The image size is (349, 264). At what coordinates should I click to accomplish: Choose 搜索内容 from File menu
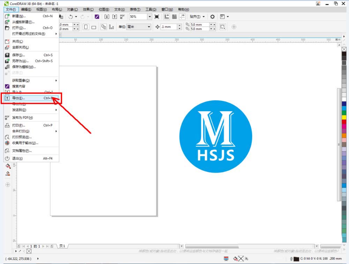point(31,86)
